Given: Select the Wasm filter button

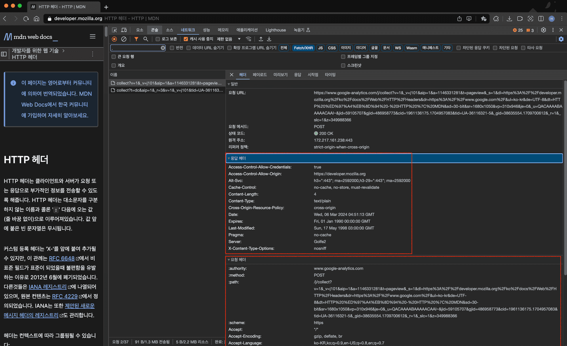Looking at the screenshot, I should point(412,48).
